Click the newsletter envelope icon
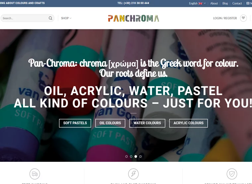The height and width of the screenshot is (184, 252). pyautogui.click(x=248, y=3)
